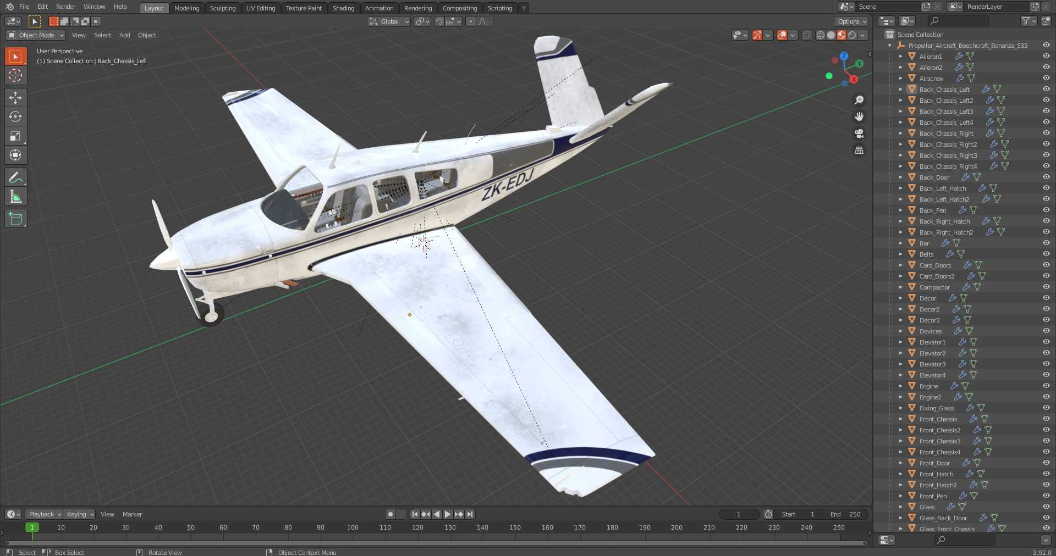Screen dimensions: 1056x556
Task: Hide Aileron1 object in outliner
Action: [1046, 56]
